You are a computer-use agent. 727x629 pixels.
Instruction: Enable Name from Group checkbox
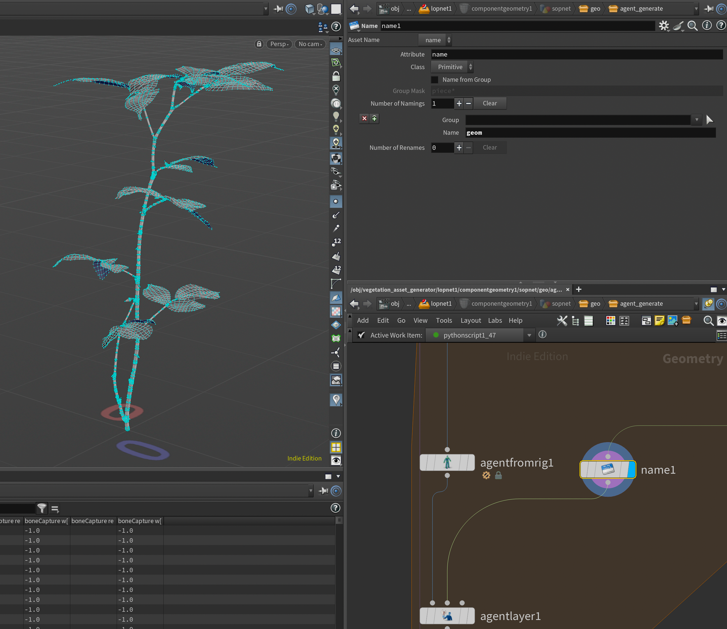pos(435,80)
